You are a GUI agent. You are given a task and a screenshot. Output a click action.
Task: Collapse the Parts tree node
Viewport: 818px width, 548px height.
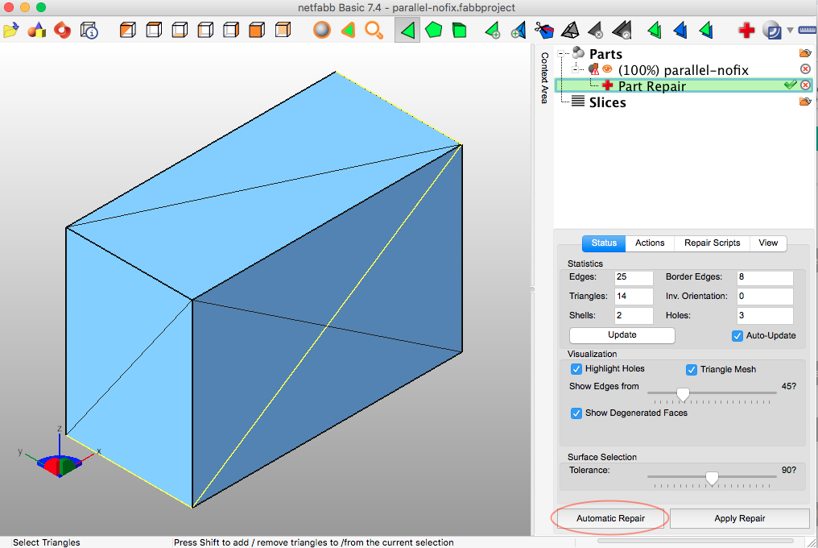point(561,53)
